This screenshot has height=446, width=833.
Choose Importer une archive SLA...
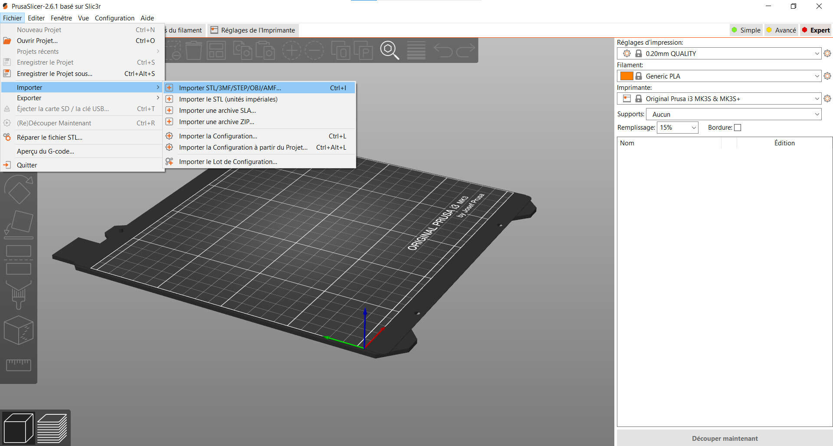point(259,110)
